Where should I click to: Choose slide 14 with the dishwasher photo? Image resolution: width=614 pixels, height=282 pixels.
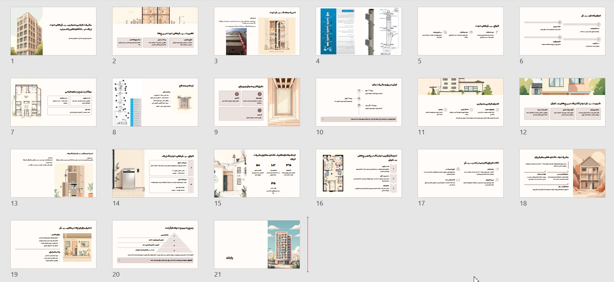tap(155, 173)
